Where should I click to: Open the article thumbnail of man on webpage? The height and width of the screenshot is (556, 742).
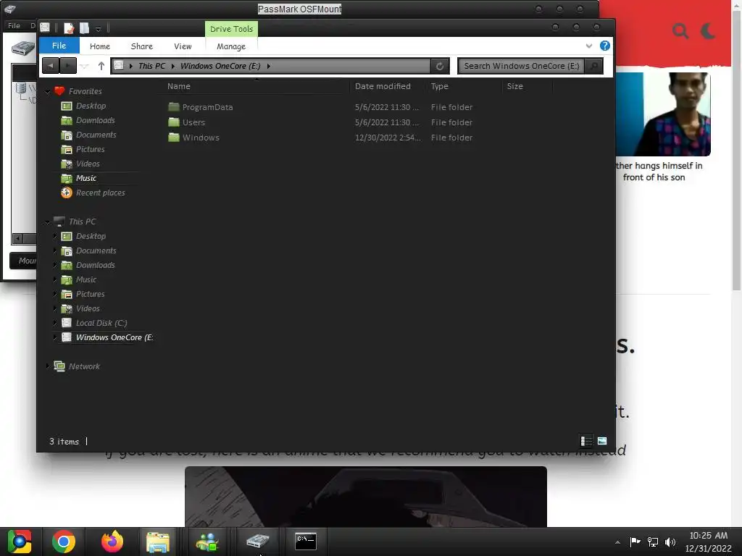pos(664,114)
